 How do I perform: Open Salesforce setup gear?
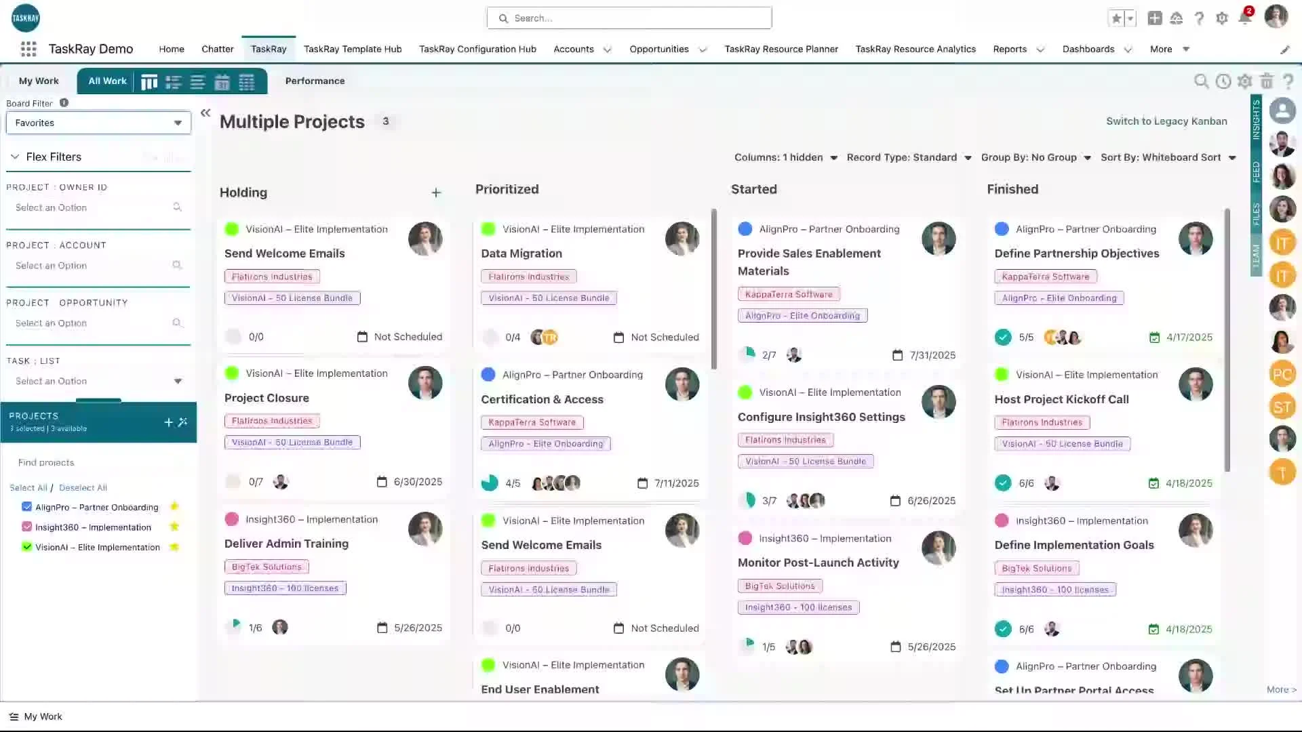point(1222,18)
